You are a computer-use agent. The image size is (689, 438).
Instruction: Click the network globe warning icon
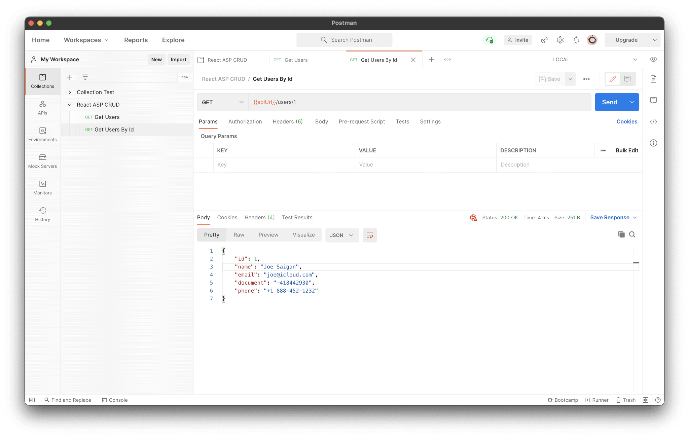coord(474,218)
